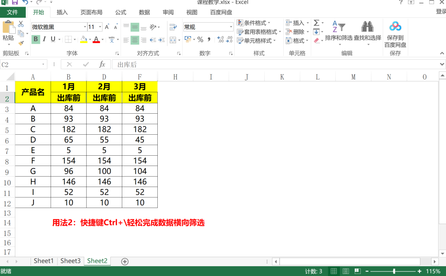Open the 文件 File menu

[x=13, y=12]
